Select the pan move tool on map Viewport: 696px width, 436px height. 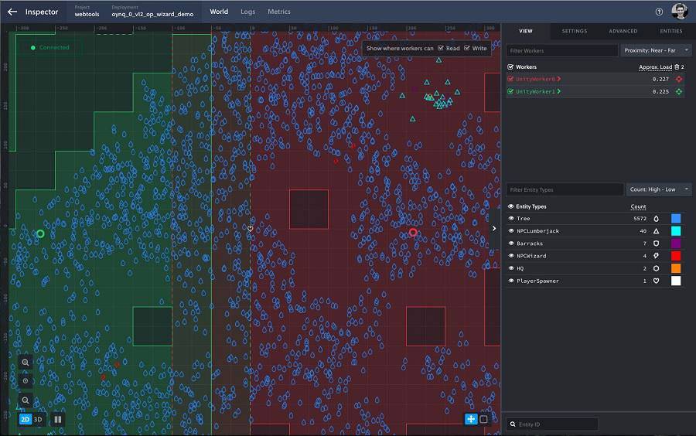point(470,419)
